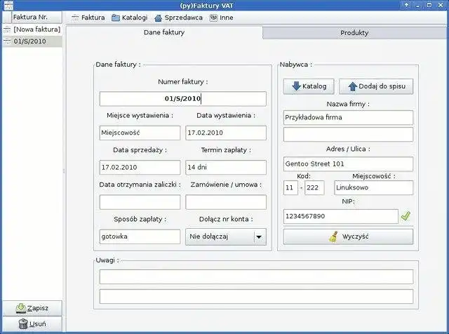The image size is (449, 334).
Task: Click the Adres / Ulica field
Action: pos(348,164)
